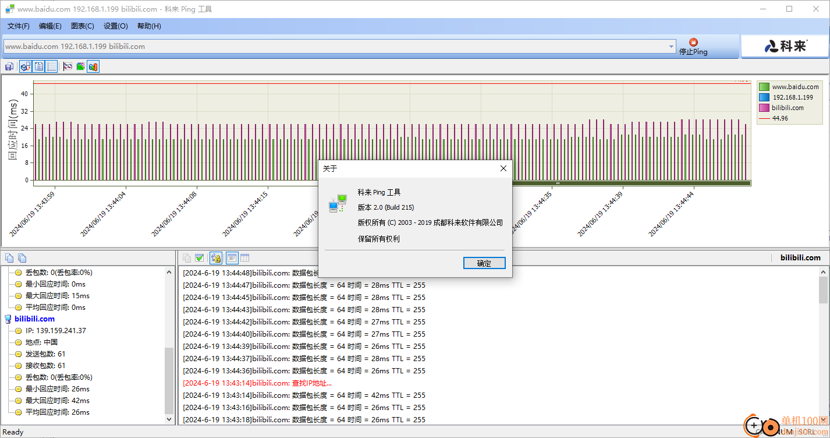Click the 13:43:14 log line with 42ms
Image resolution: width=830 pixels, height=438 pixels.
tap(304, 395)
